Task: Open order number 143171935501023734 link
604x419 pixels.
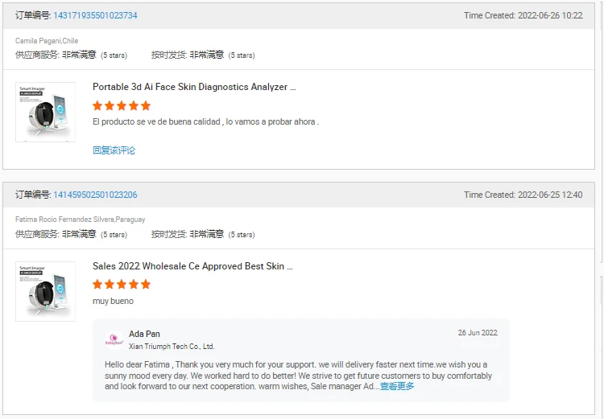Action: click(95, 15)
